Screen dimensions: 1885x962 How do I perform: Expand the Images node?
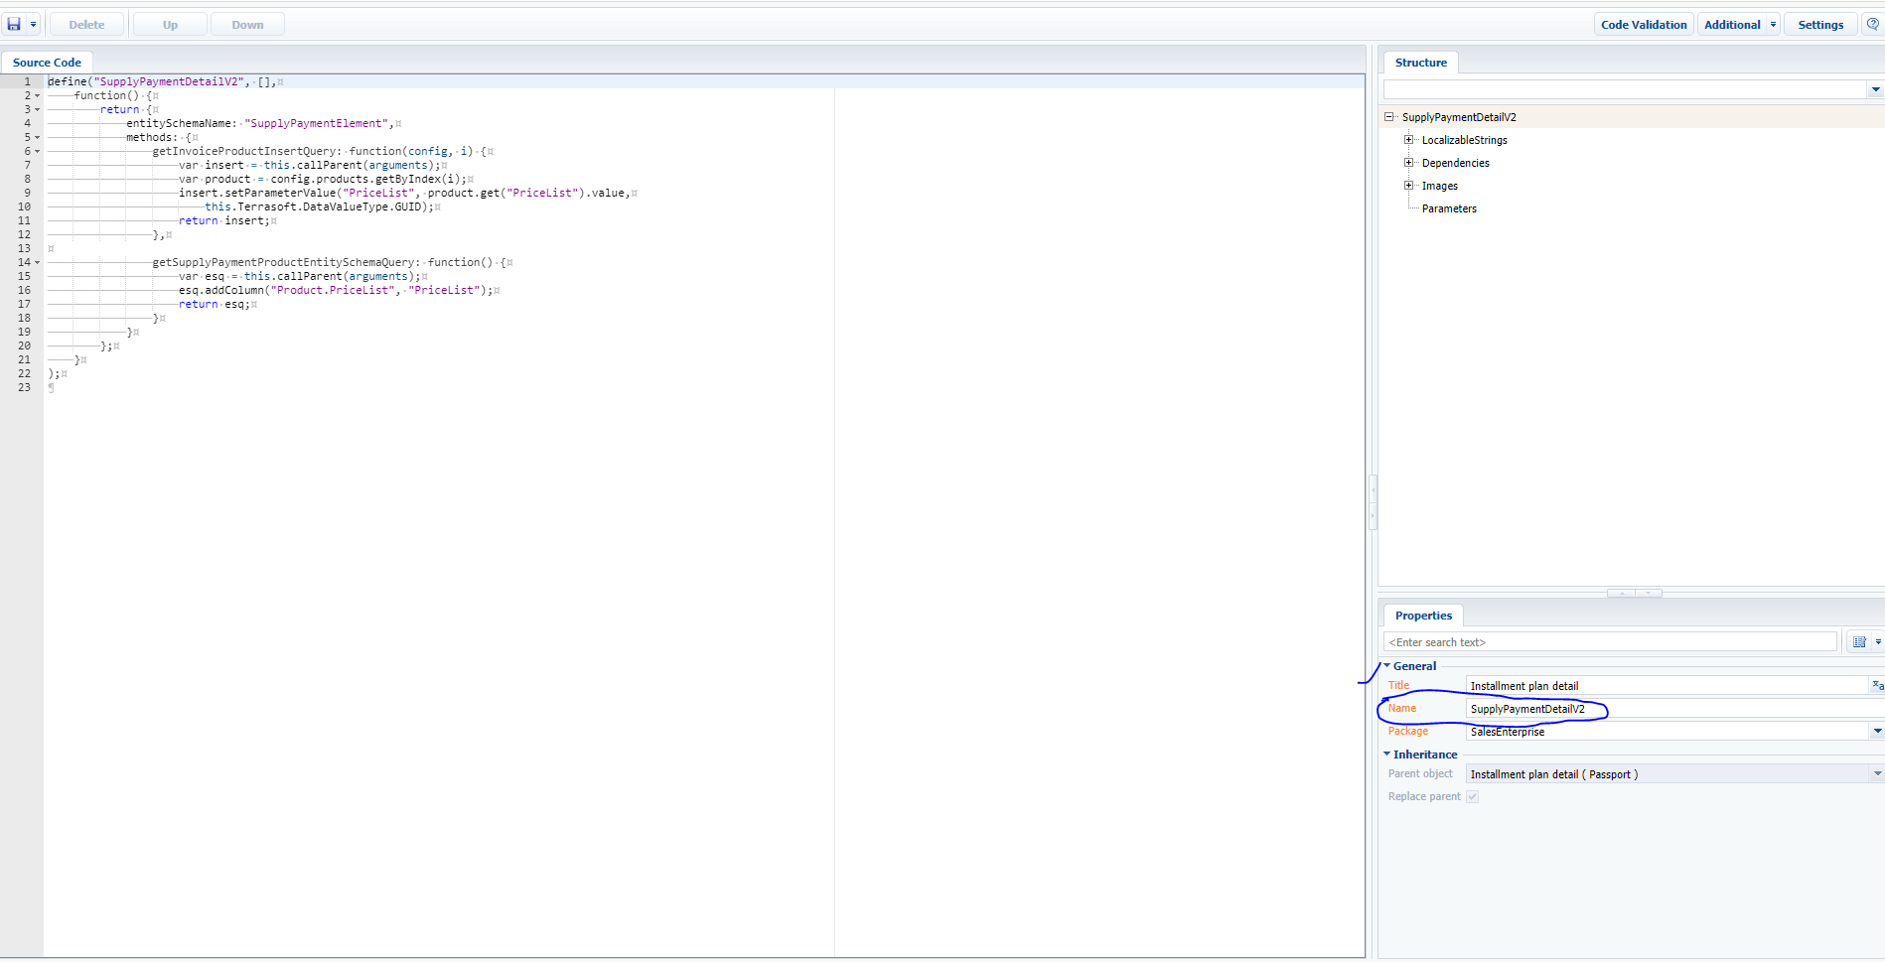tap(1408, 186)
